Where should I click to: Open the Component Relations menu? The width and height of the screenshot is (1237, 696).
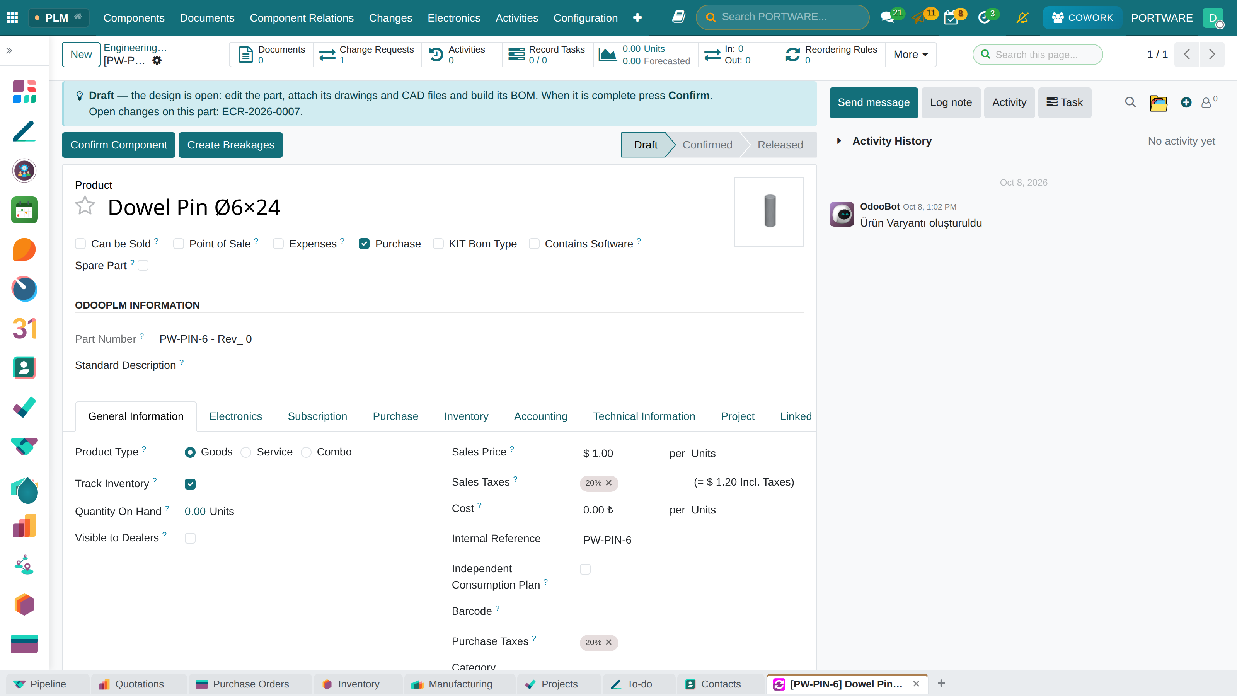[302, 18]
